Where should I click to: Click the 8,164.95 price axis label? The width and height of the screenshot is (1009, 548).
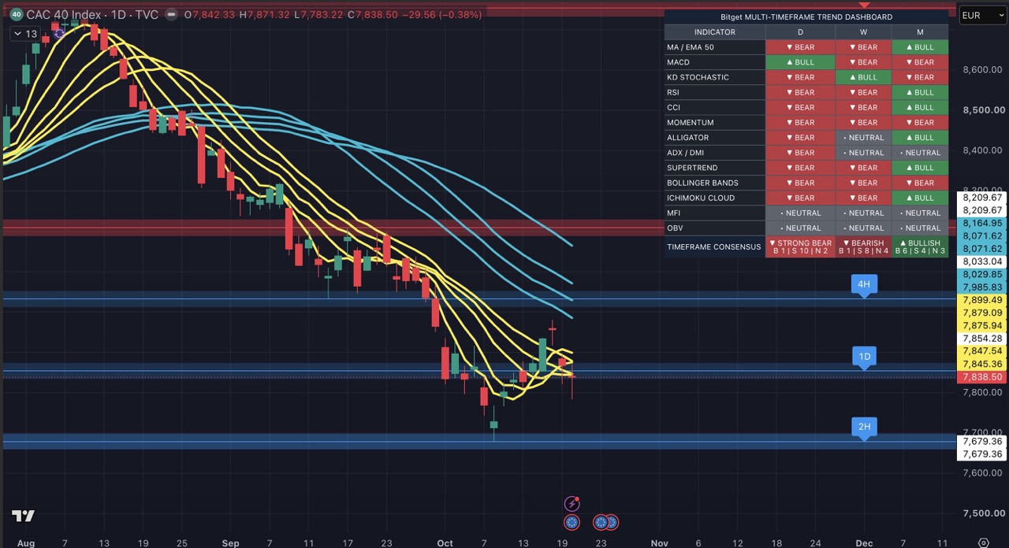coord(982,224)
